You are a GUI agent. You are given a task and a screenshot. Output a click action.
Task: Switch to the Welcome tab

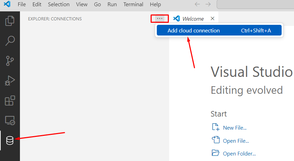pyautogui.click(x=193, y=19)
